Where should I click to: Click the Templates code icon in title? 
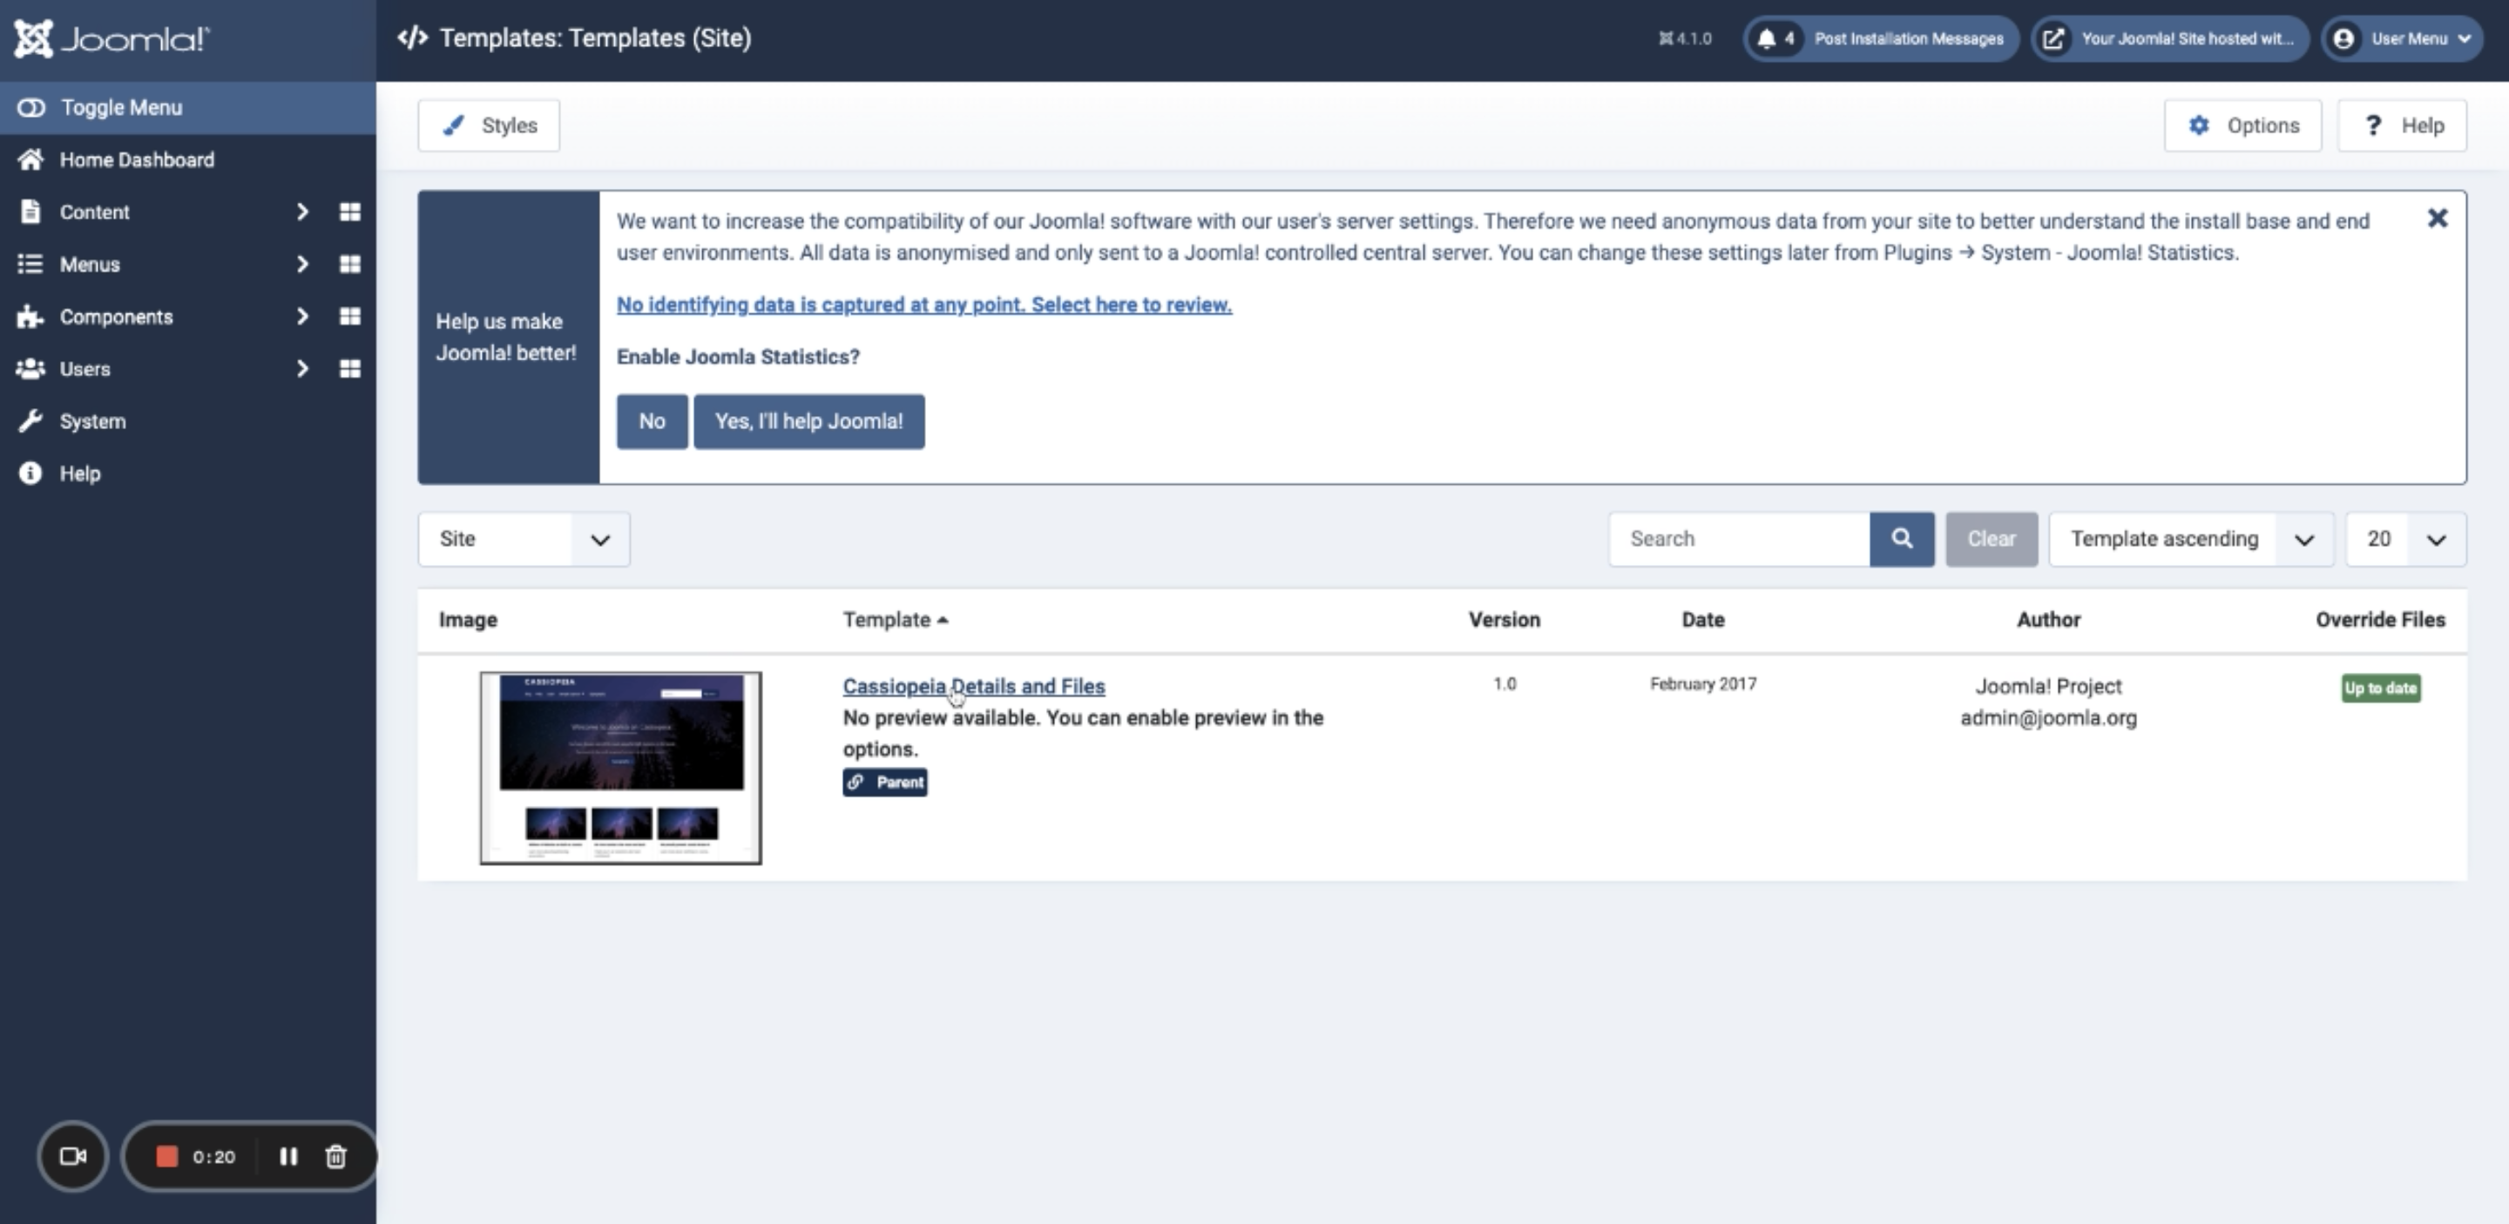[412, 38]
